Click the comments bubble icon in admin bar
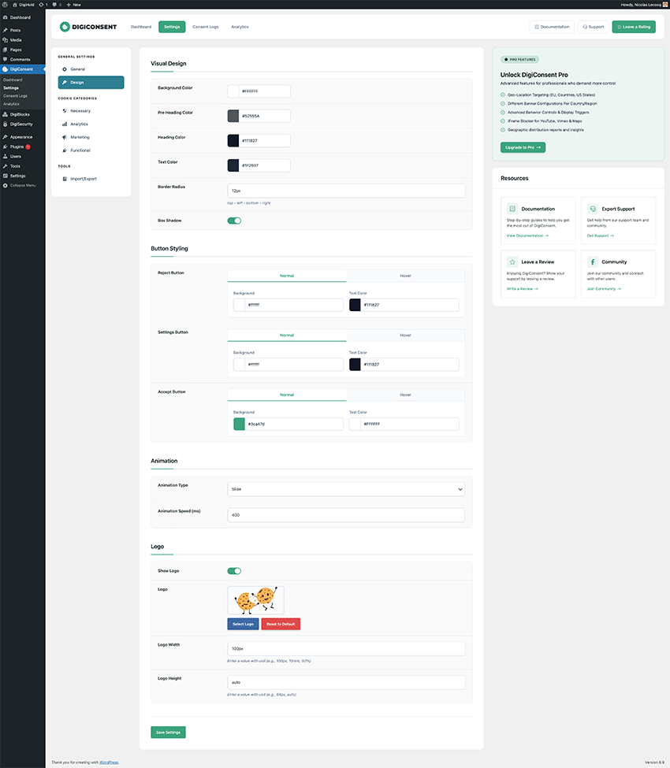The image size is (670, 768). pyautogui.click(x=54, y=5)
